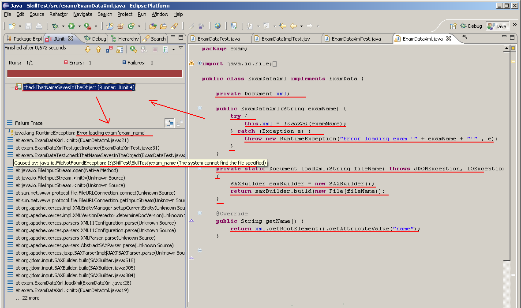This screenshot has height=308, width=521.
Task: Collapse the import statement in the editor
Action: (x=199, y=63)
